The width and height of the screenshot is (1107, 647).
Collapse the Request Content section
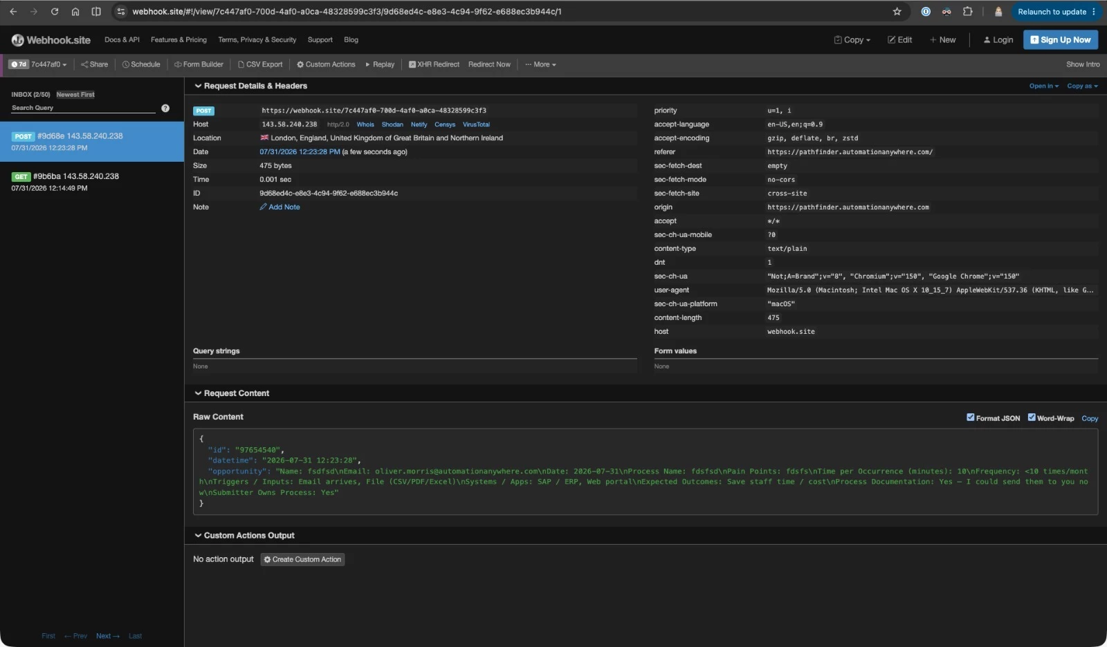pos(232,393)
